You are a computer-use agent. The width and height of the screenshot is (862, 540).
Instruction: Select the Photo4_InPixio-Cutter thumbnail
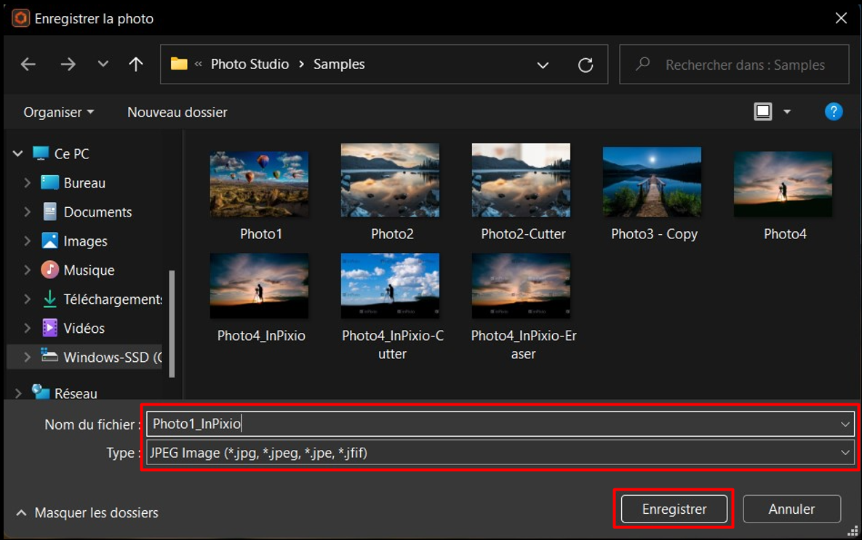[390, 286]
